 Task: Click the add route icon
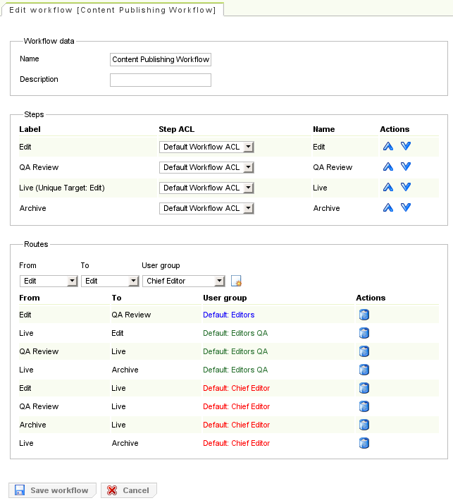pos(237,281)
